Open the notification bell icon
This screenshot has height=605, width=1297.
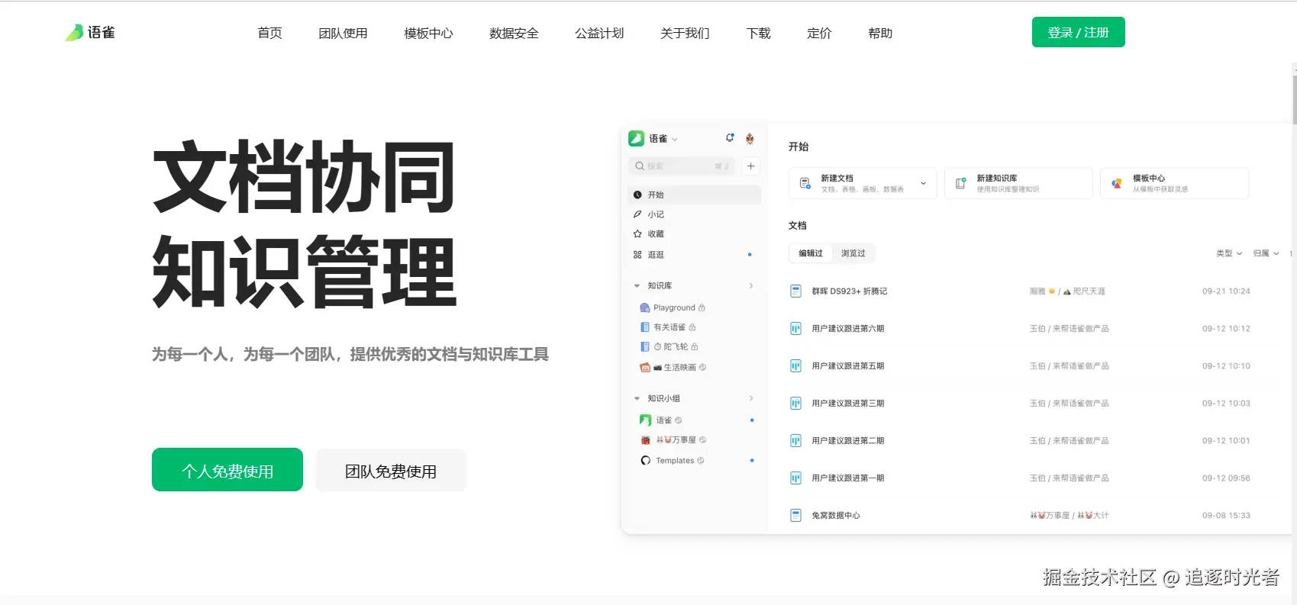[x=730, y=138]
